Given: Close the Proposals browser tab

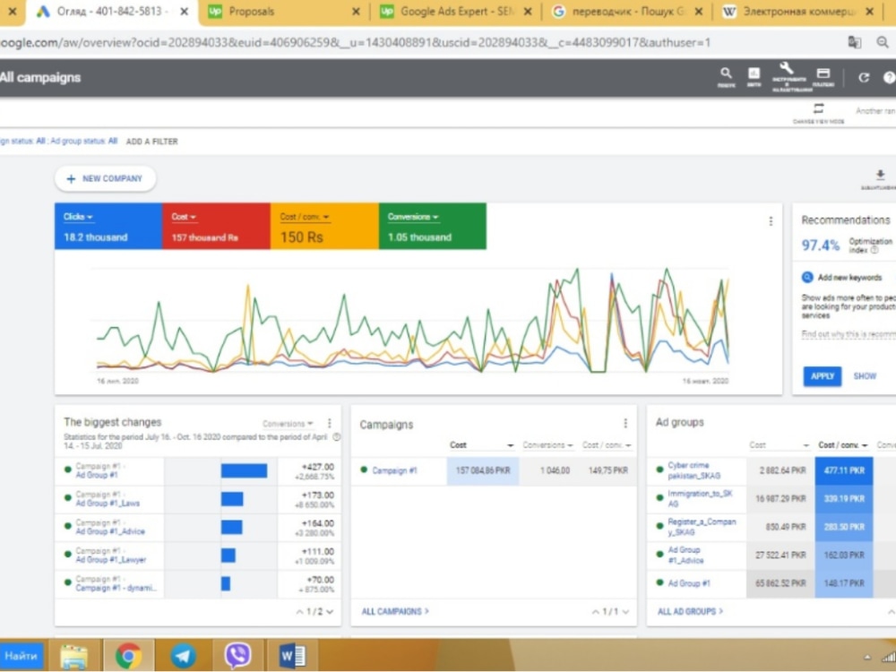Looking at the screenshot, I should tap(356, 12).
